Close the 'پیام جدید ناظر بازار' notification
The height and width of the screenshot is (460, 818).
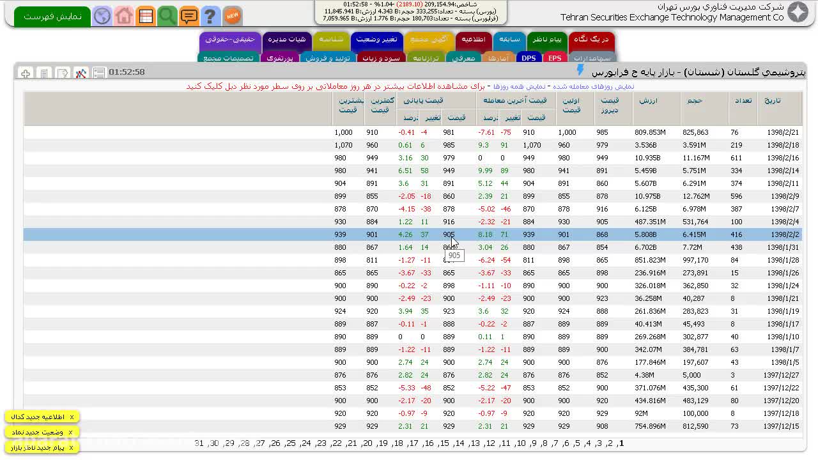click(72, 448)
